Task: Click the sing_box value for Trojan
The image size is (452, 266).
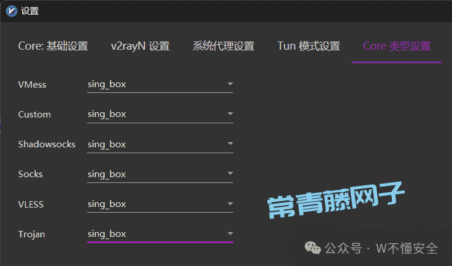Action: (106, 234)
